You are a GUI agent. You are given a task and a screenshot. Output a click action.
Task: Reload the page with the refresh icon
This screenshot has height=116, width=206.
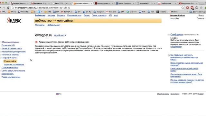click(x=8, y=8)
